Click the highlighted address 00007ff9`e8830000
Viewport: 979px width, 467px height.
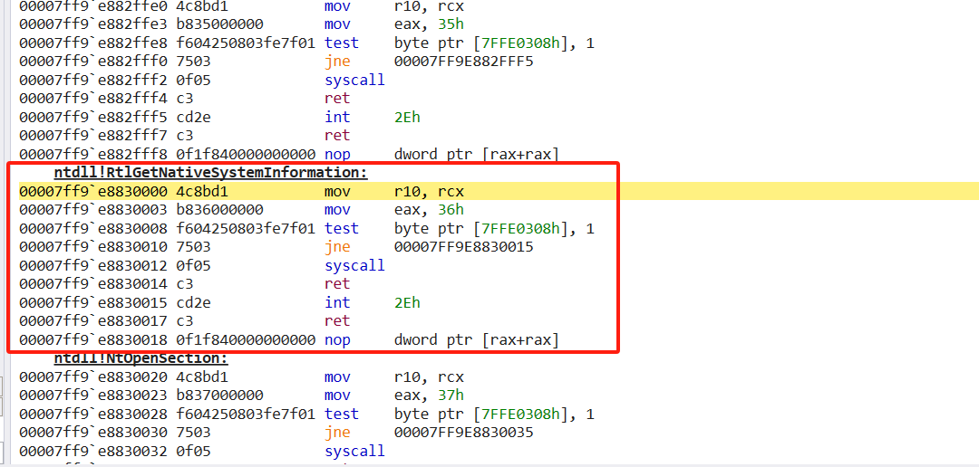[93, 191]
